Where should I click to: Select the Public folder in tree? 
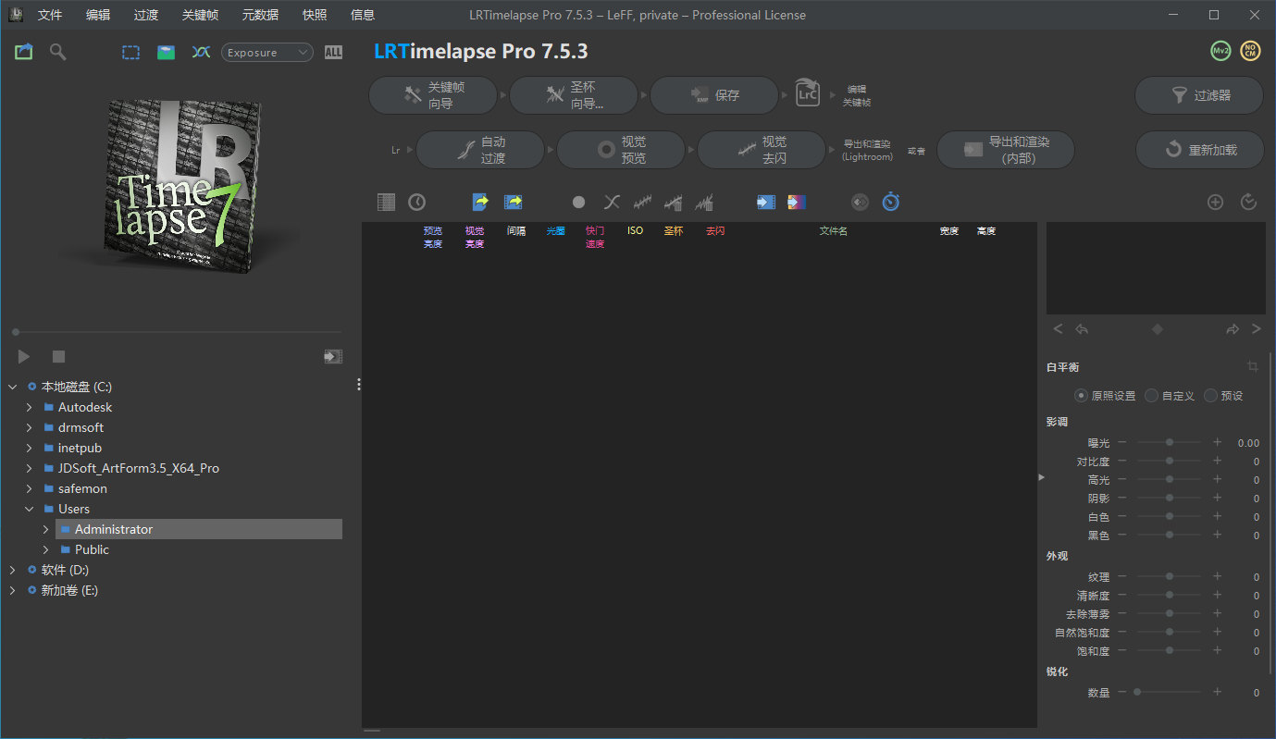(x=92, y=549)
